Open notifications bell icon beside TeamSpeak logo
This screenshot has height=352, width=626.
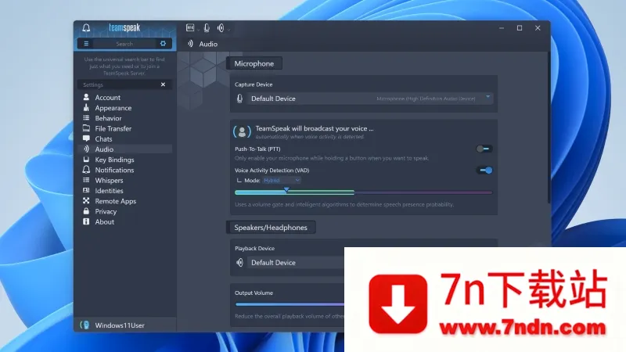[x=86, y=27]
